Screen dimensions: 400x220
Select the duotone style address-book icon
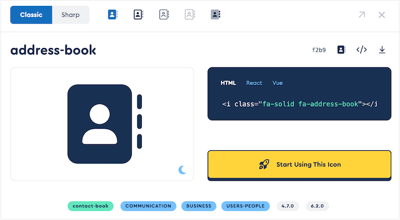point(215,15)
